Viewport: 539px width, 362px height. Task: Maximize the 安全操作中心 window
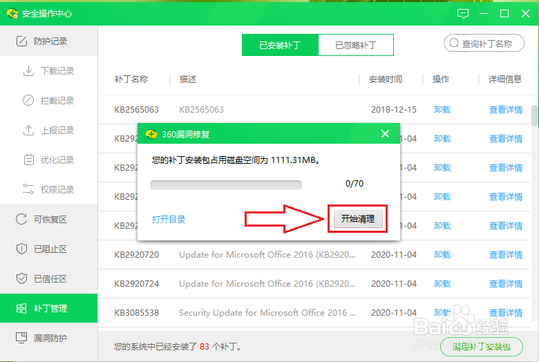click(x=504, y=14)
